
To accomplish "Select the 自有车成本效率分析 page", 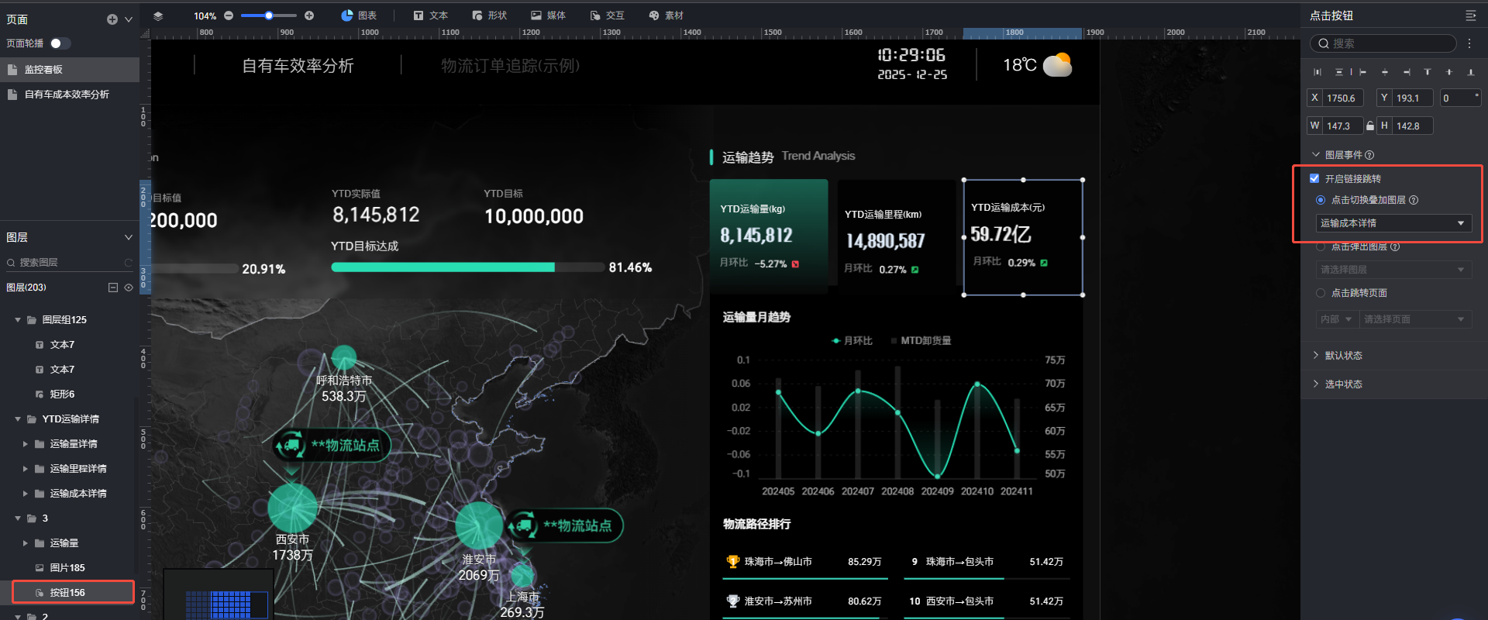I will (67, 95).
